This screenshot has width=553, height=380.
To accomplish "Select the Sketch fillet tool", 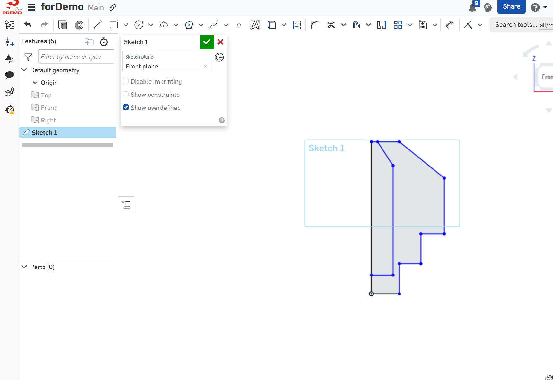I will pyautogui.click(x=315, y=25).
